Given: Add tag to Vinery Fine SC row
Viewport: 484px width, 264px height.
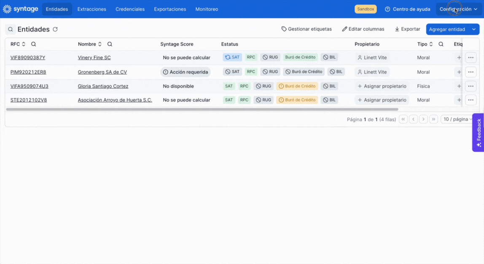Looking at the screenshot, I should click(x=459, y=58).
